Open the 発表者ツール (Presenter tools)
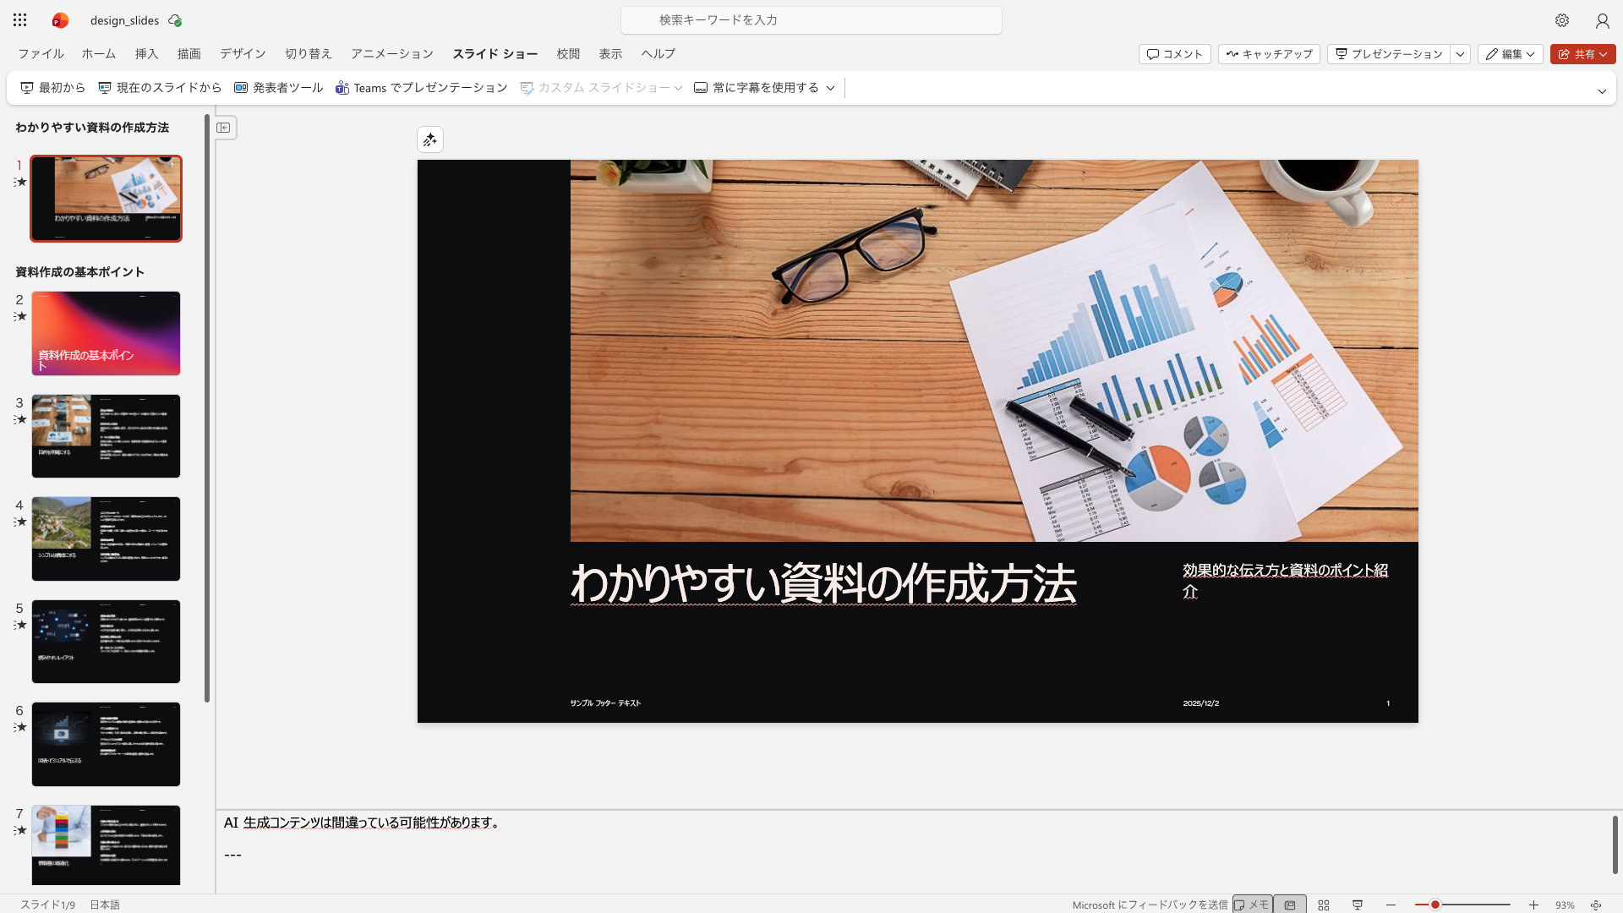 [x=278, y=87]
